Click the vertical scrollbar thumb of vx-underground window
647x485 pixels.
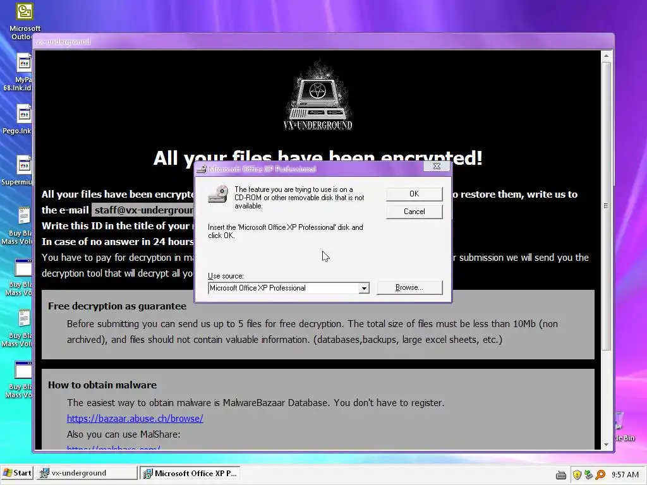tap(606, 205)
